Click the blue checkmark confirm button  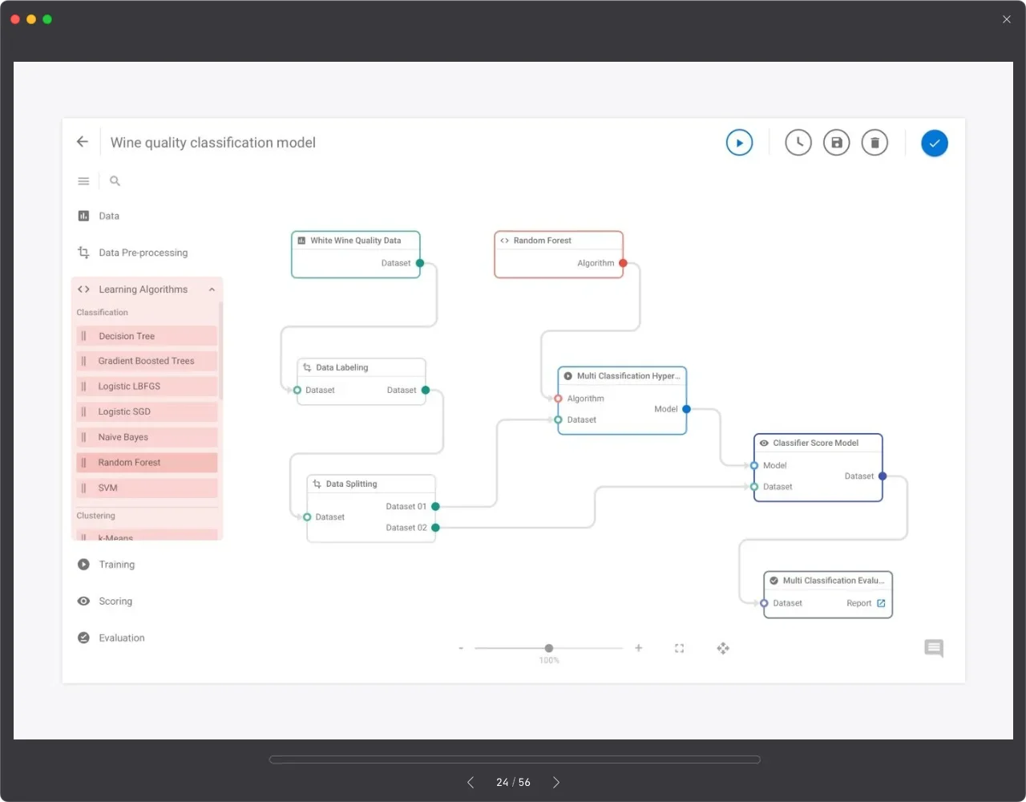point(934,144)
